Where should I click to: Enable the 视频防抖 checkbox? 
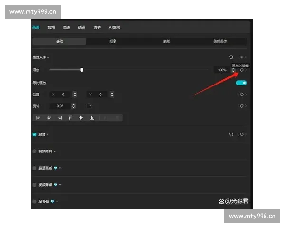(34, 151)
